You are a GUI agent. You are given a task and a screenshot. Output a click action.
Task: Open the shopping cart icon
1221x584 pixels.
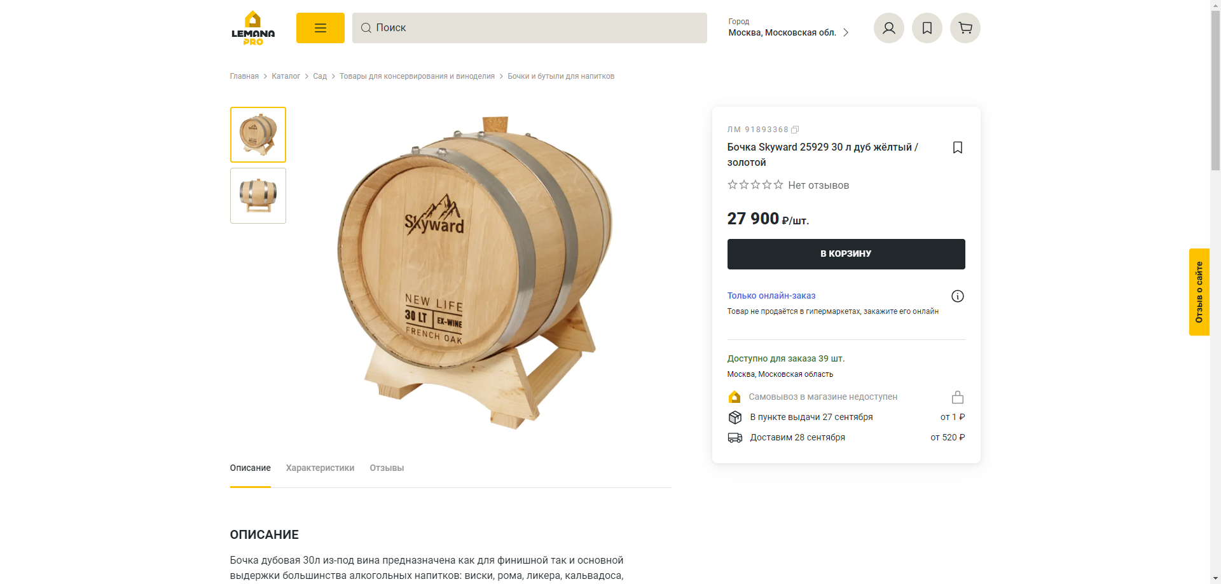(965, 28)
